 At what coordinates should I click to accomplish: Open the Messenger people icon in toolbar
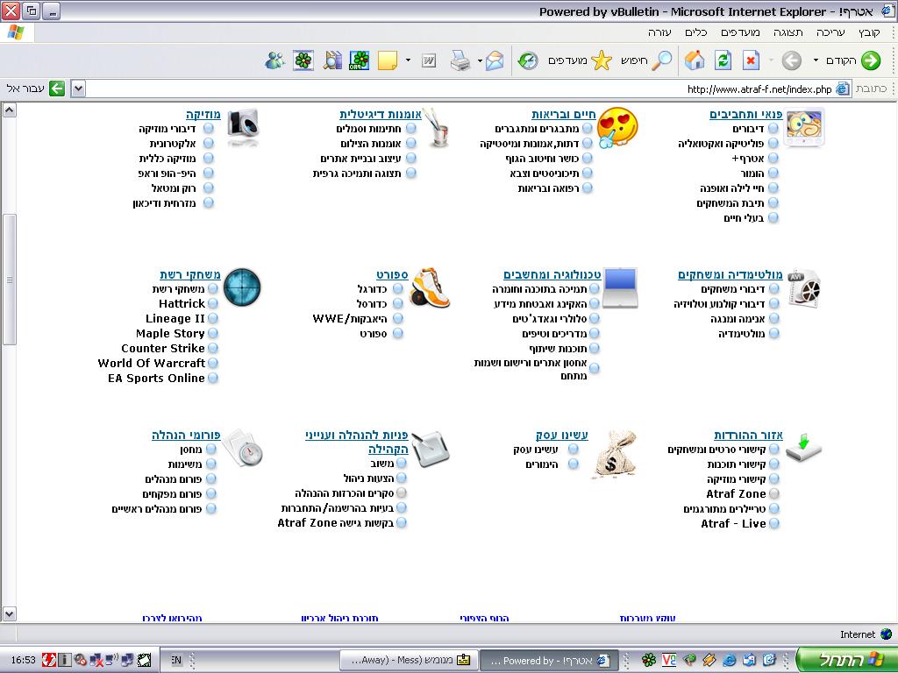(275, 60)
